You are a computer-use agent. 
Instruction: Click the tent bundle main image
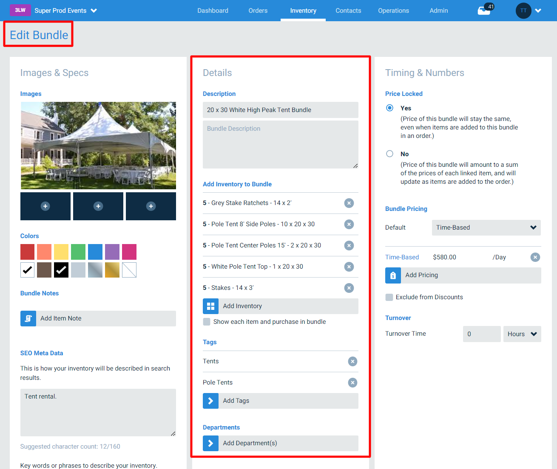pyautogui.click(x=98, y=146)
